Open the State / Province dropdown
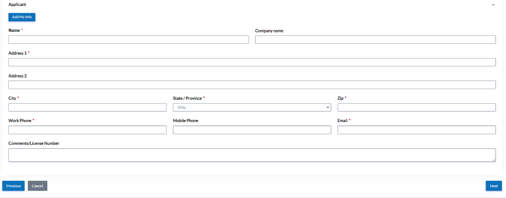 tap(252, 107)
